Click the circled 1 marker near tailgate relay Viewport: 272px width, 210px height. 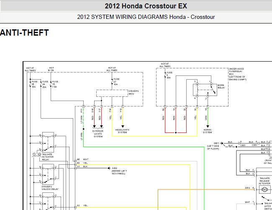[34, 154]
